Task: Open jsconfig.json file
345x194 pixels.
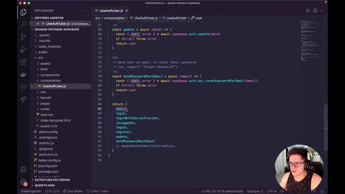Action: [x=48, y=166]
